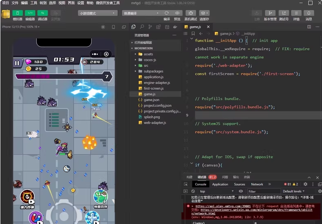
Task: Pause the game in simulator
Action: click(x=17, y=63)
